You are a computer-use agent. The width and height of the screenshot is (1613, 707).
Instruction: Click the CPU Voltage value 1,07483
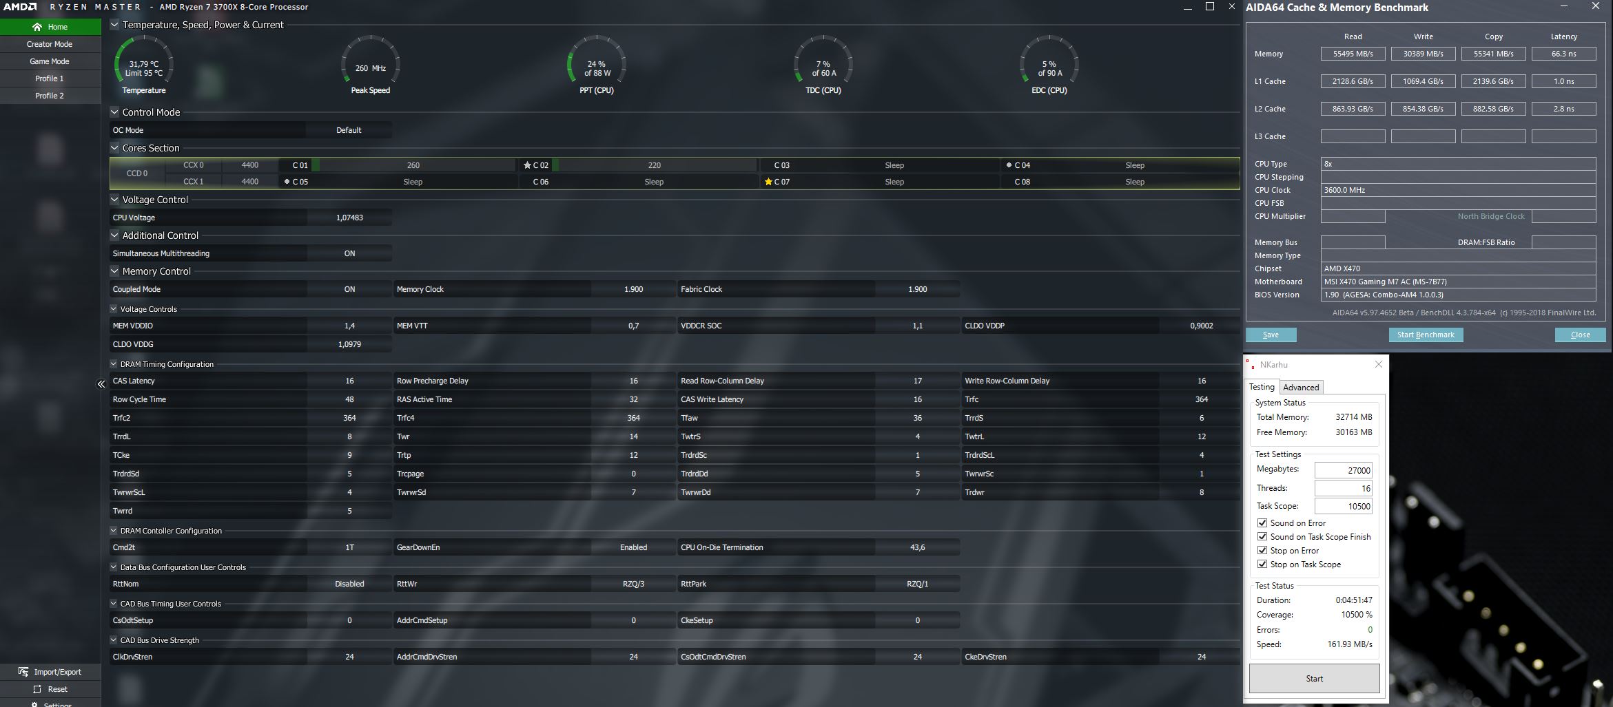tap(349, 218)
